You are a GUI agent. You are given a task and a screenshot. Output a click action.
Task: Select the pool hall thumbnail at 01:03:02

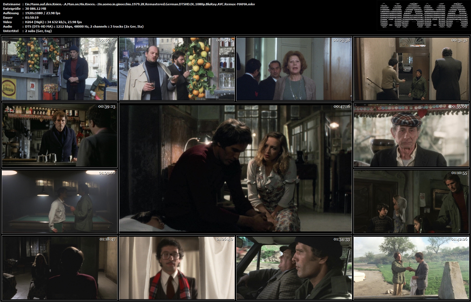59,202
